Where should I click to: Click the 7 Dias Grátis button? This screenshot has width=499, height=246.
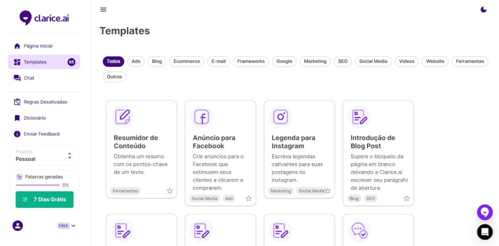click(x=44, y=199)
